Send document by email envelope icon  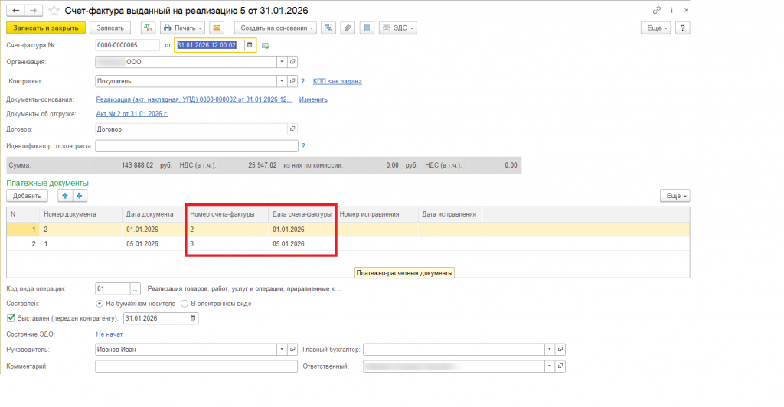(x=217, y=28)
